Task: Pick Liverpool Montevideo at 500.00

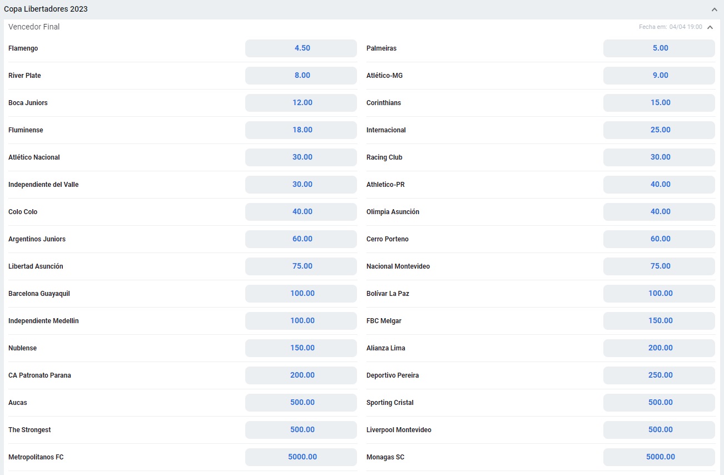Action: (659, 430)
